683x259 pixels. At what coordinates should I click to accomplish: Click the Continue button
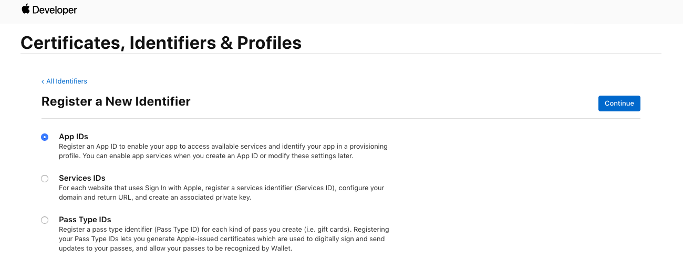coord(619,103)
